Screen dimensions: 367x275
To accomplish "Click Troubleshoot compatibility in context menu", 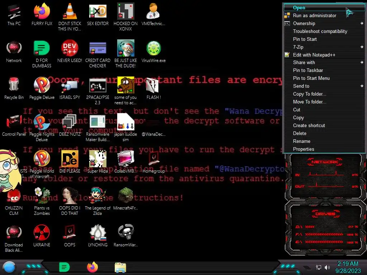I will [324, 32].
